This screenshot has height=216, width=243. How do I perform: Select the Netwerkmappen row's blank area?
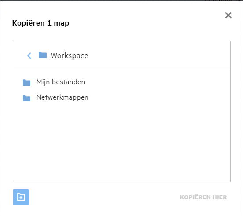click(x=158, y=97)
